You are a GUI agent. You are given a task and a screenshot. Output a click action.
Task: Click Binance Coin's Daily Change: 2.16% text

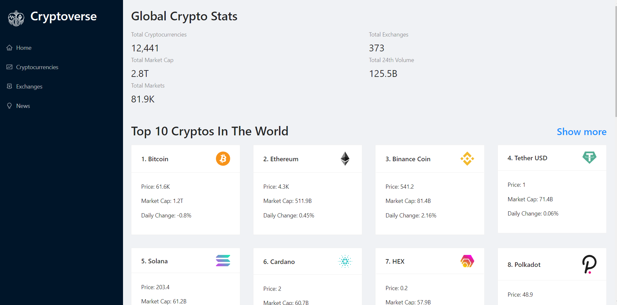(x=411, y=216)
